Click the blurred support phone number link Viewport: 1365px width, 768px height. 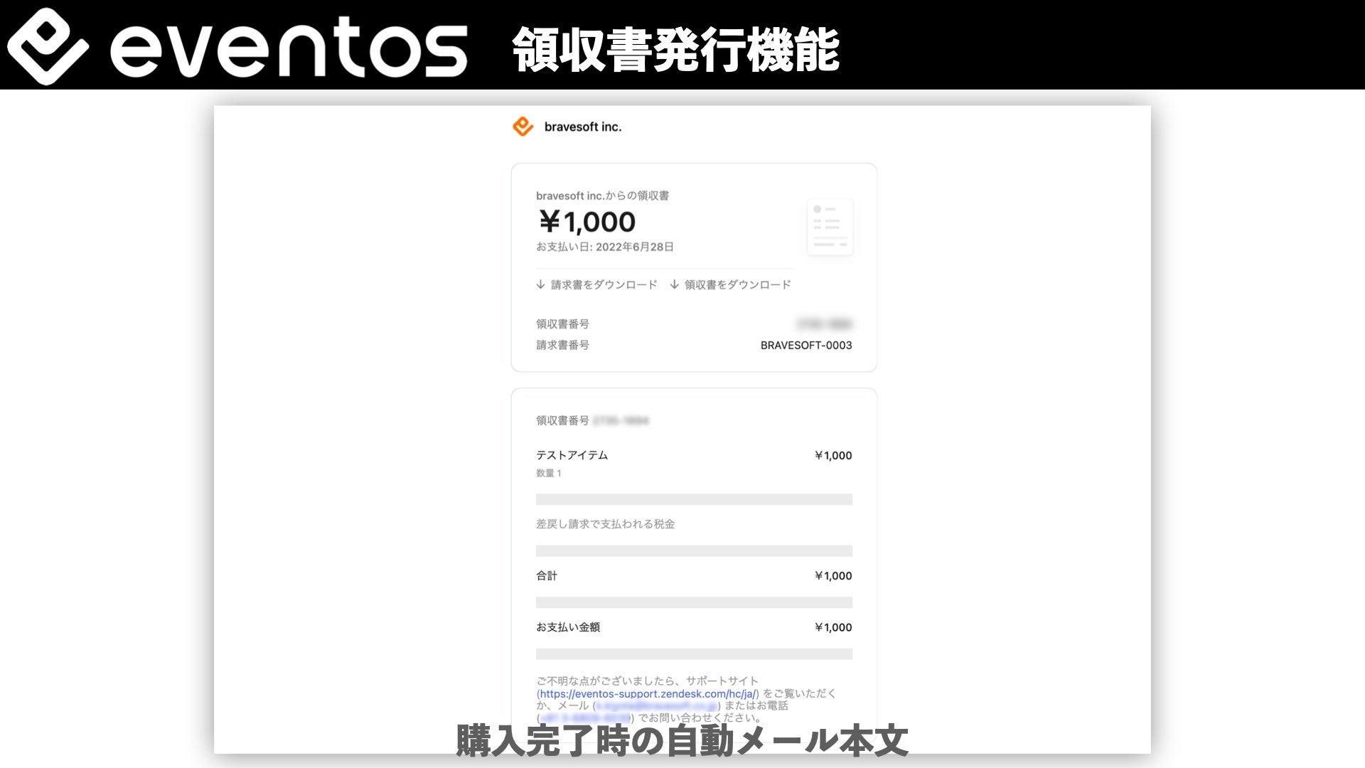585,718
